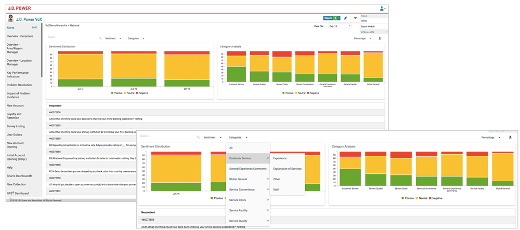Click download icon in front panel

510,138
